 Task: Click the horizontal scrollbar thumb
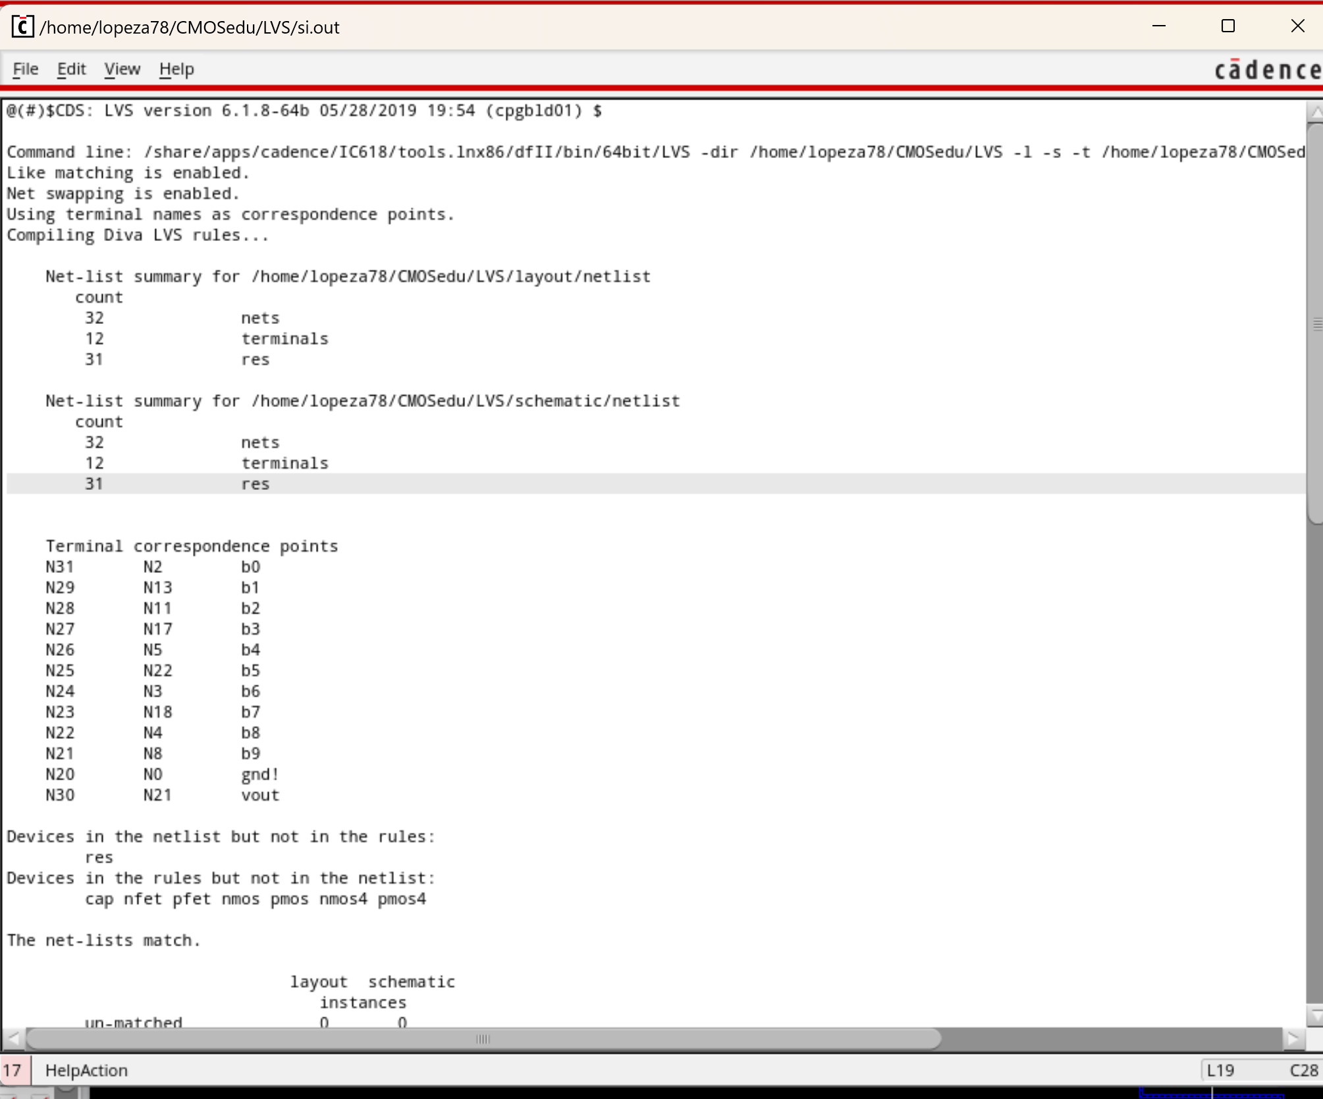click(483, 1039)
